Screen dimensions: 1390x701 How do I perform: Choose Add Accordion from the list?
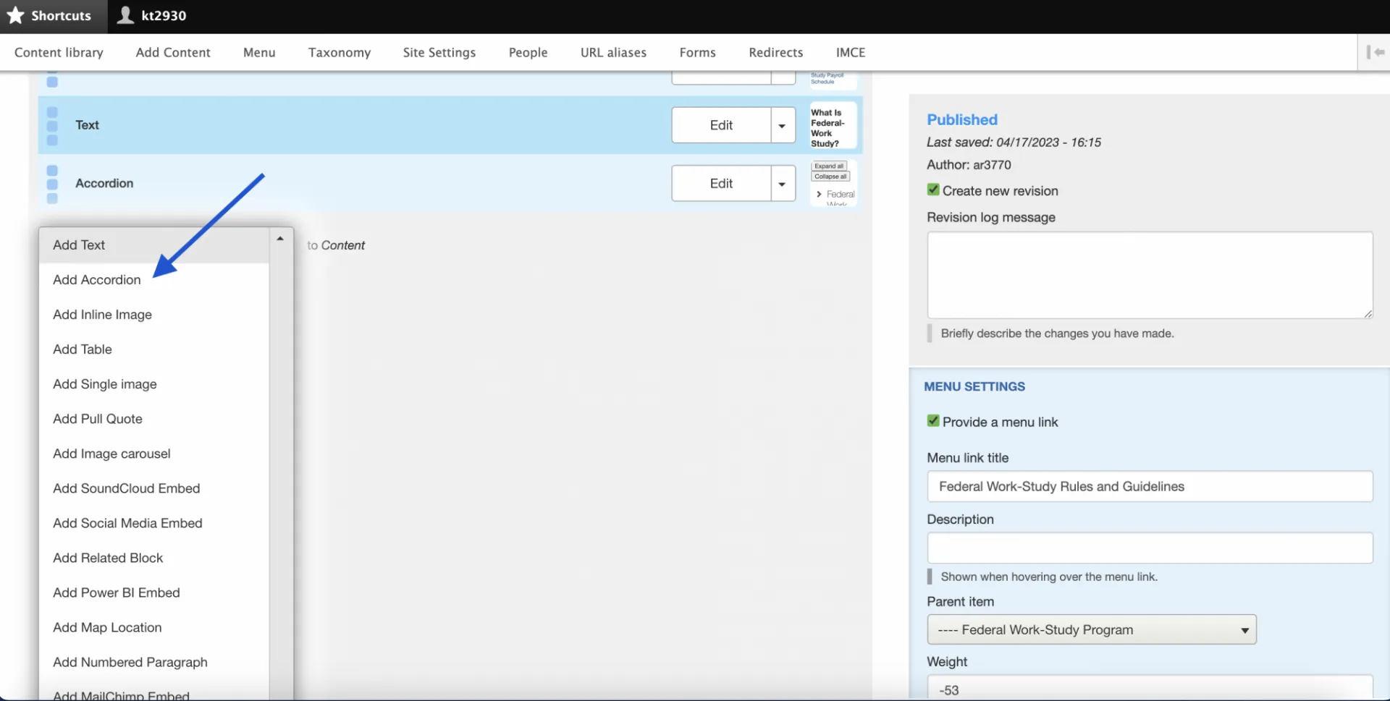(x=154, y=280)
